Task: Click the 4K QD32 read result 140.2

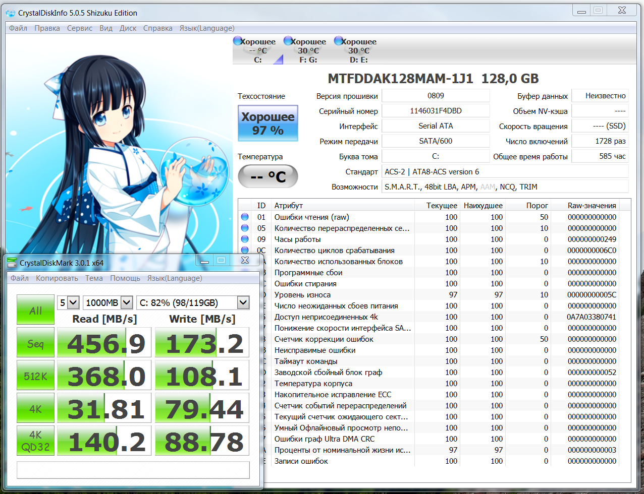Action: point(104,441)
